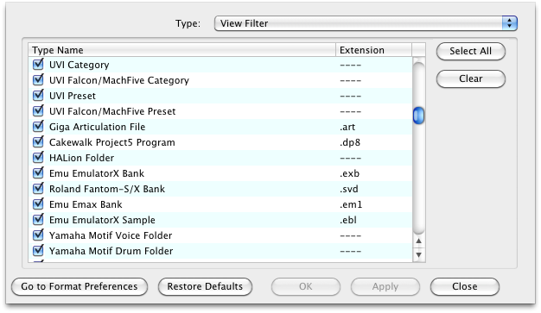Screen dimensions: 541x313
Task: Click the '.svd' extension cell
Action: 349,189
